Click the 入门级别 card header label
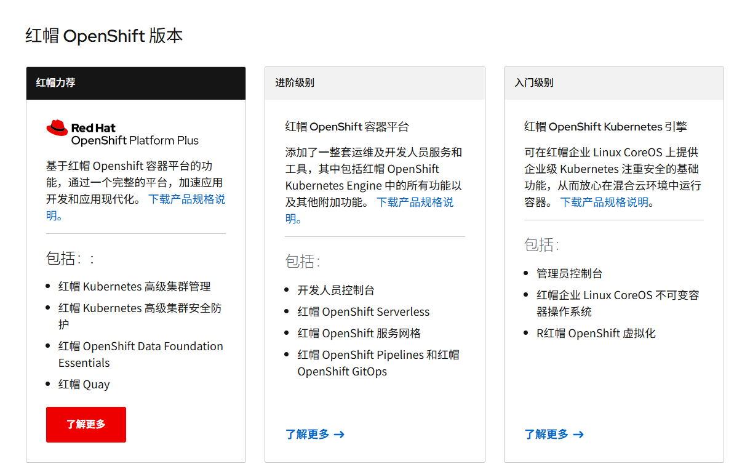The width and height of the screenshot is (742, 469). 534,82
